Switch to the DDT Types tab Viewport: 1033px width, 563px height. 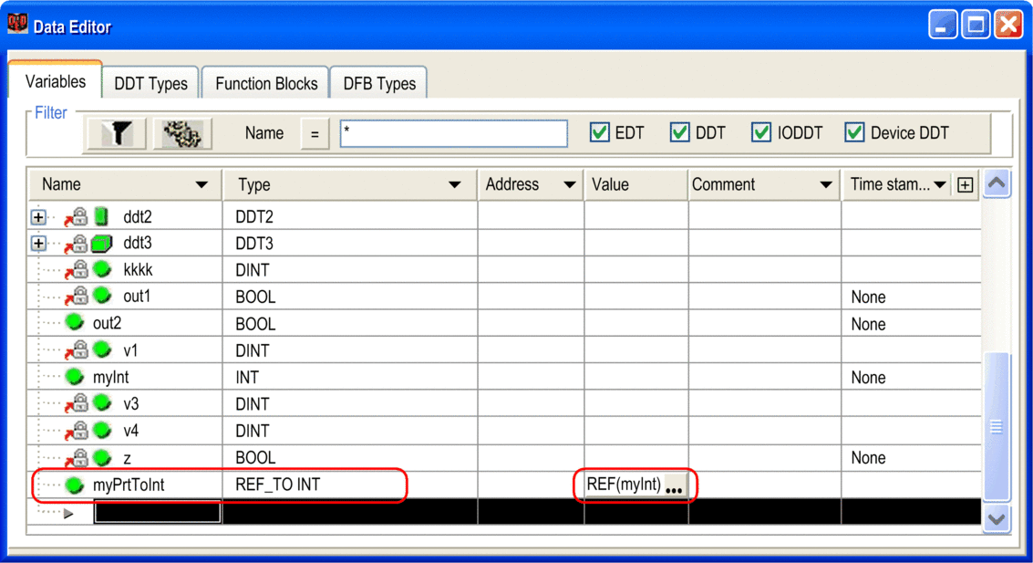[x=150, y=84]
